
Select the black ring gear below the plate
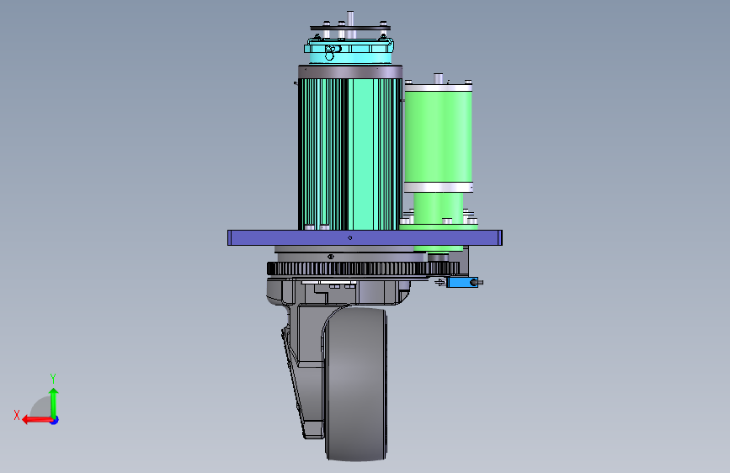tap(363, 268)
